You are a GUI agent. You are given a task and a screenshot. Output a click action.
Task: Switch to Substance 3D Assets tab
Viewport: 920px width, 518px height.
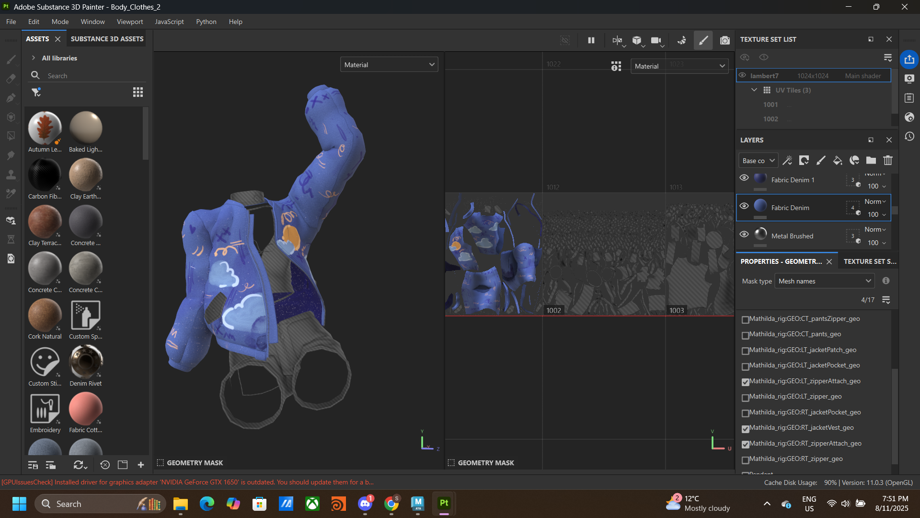[x=107, y=39]
